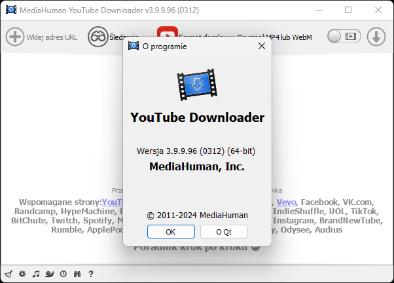
Task: Click the 'YouTube Downloader' heading
Action: tap(197, 117)
